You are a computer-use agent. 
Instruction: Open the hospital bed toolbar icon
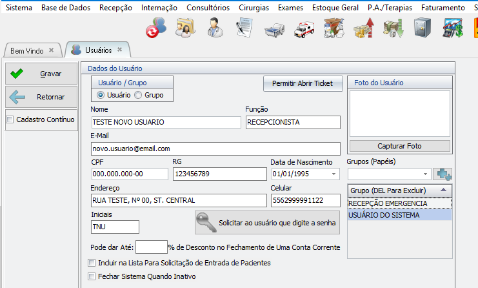274,28
